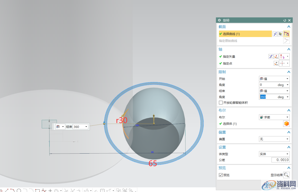Click the 公差 tolerance input field
Viewport: 298px width, 192px height.
pos(280,160)
